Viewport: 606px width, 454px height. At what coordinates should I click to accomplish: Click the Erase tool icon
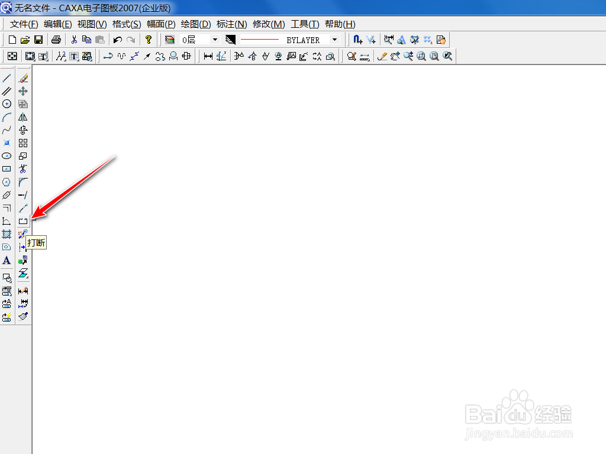point(23,78)
